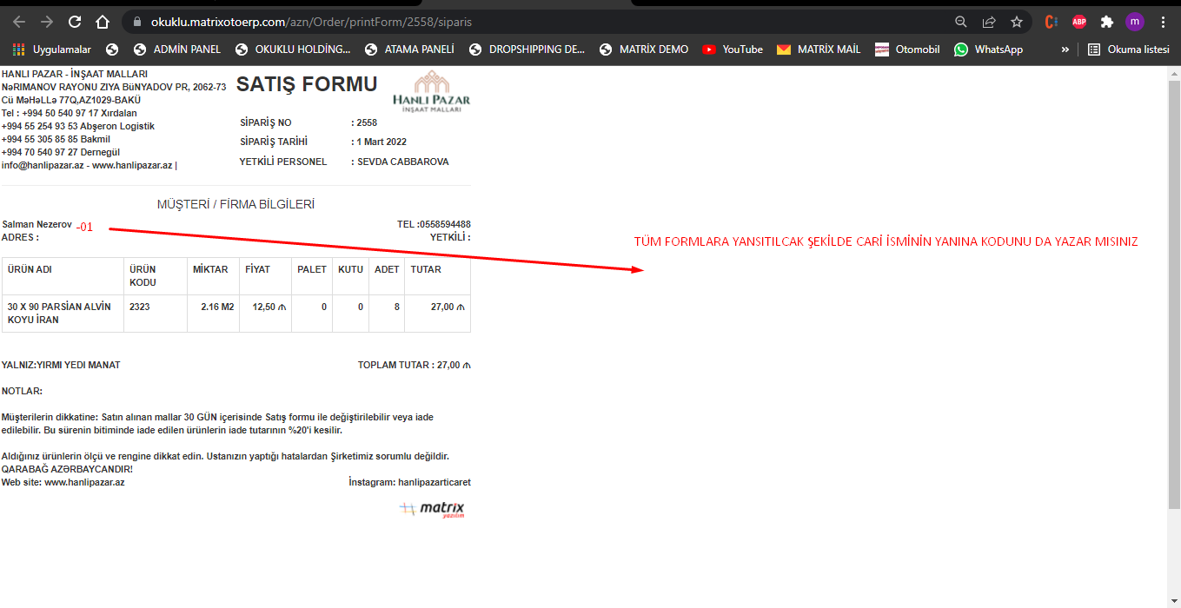Expand the hidden bookmarks overflow chevron

(x=1065, y=50)
